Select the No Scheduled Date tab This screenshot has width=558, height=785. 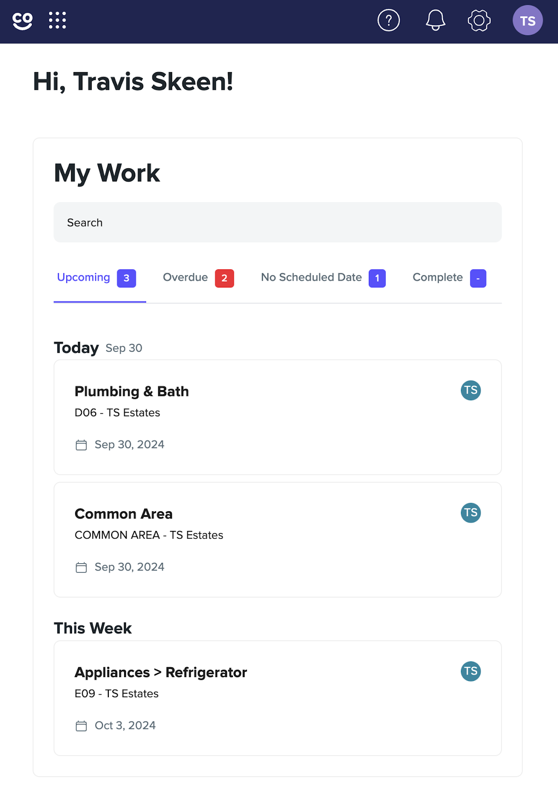(x=323, y=278)
